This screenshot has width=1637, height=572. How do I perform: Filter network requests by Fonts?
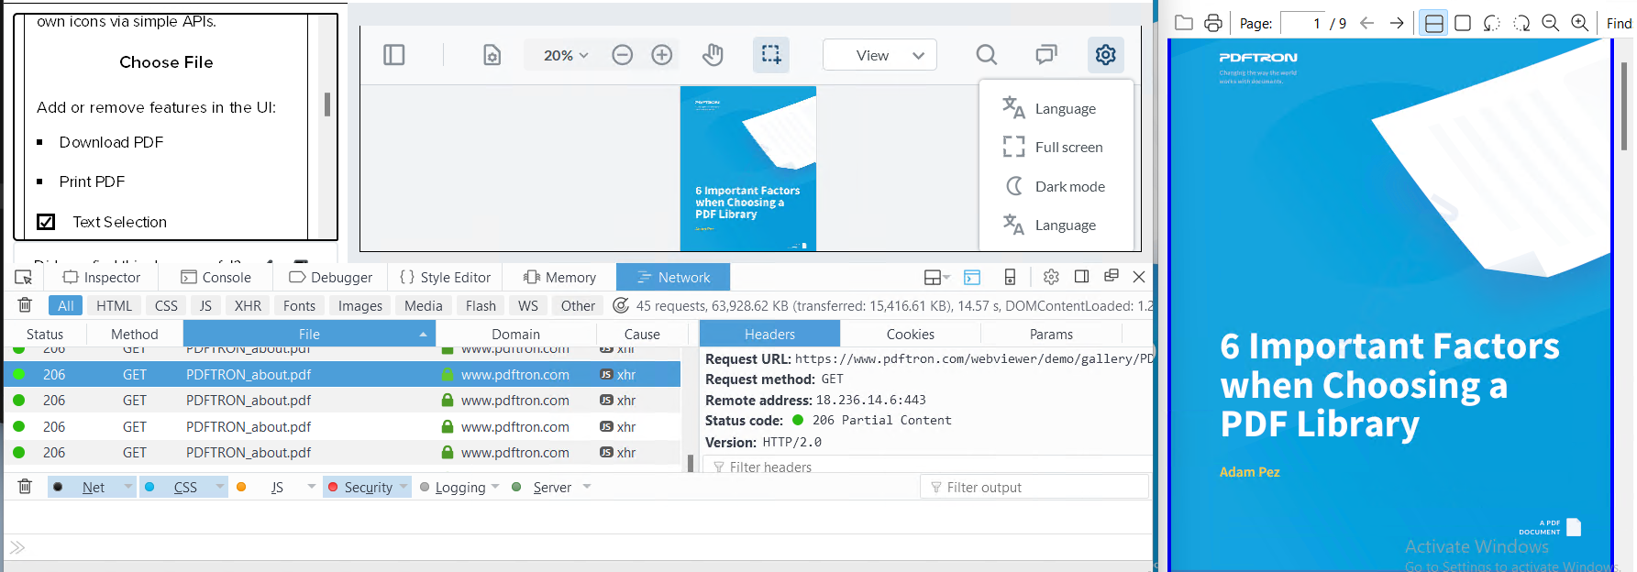(x=299, y=306)
